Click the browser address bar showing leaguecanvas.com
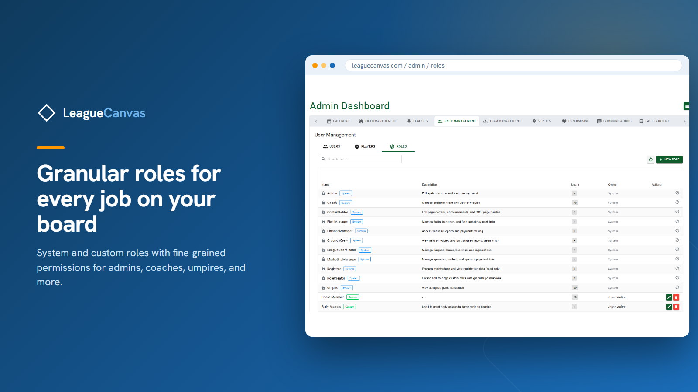698x392 pixels. point(513,65)
